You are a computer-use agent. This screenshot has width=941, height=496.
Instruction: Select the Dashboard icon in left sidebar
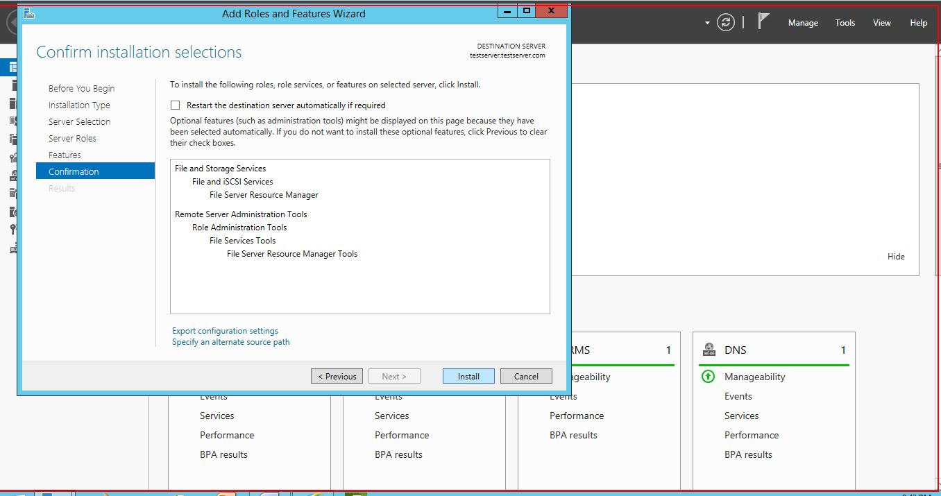coord(12,67)
